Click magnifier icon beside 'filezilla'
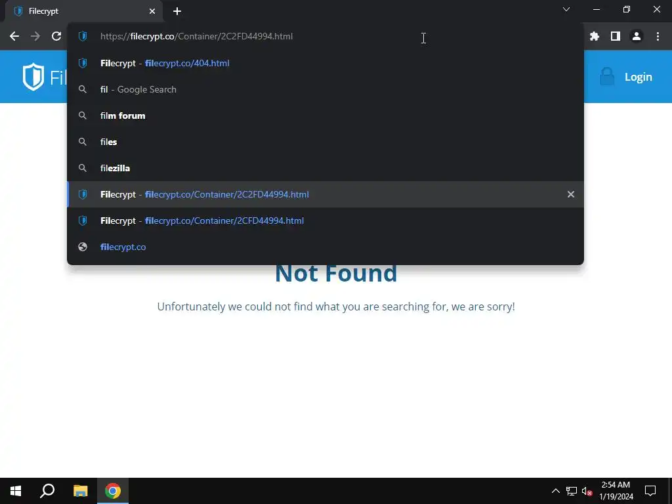672x504 pixels. 83,168
